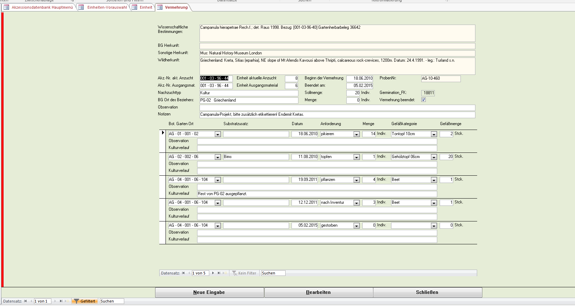575x306 pixels.
Task: Open Bot. Garten Ort dropdown 'AG - 01 - 001 - 02'
Action: (218, 134)
